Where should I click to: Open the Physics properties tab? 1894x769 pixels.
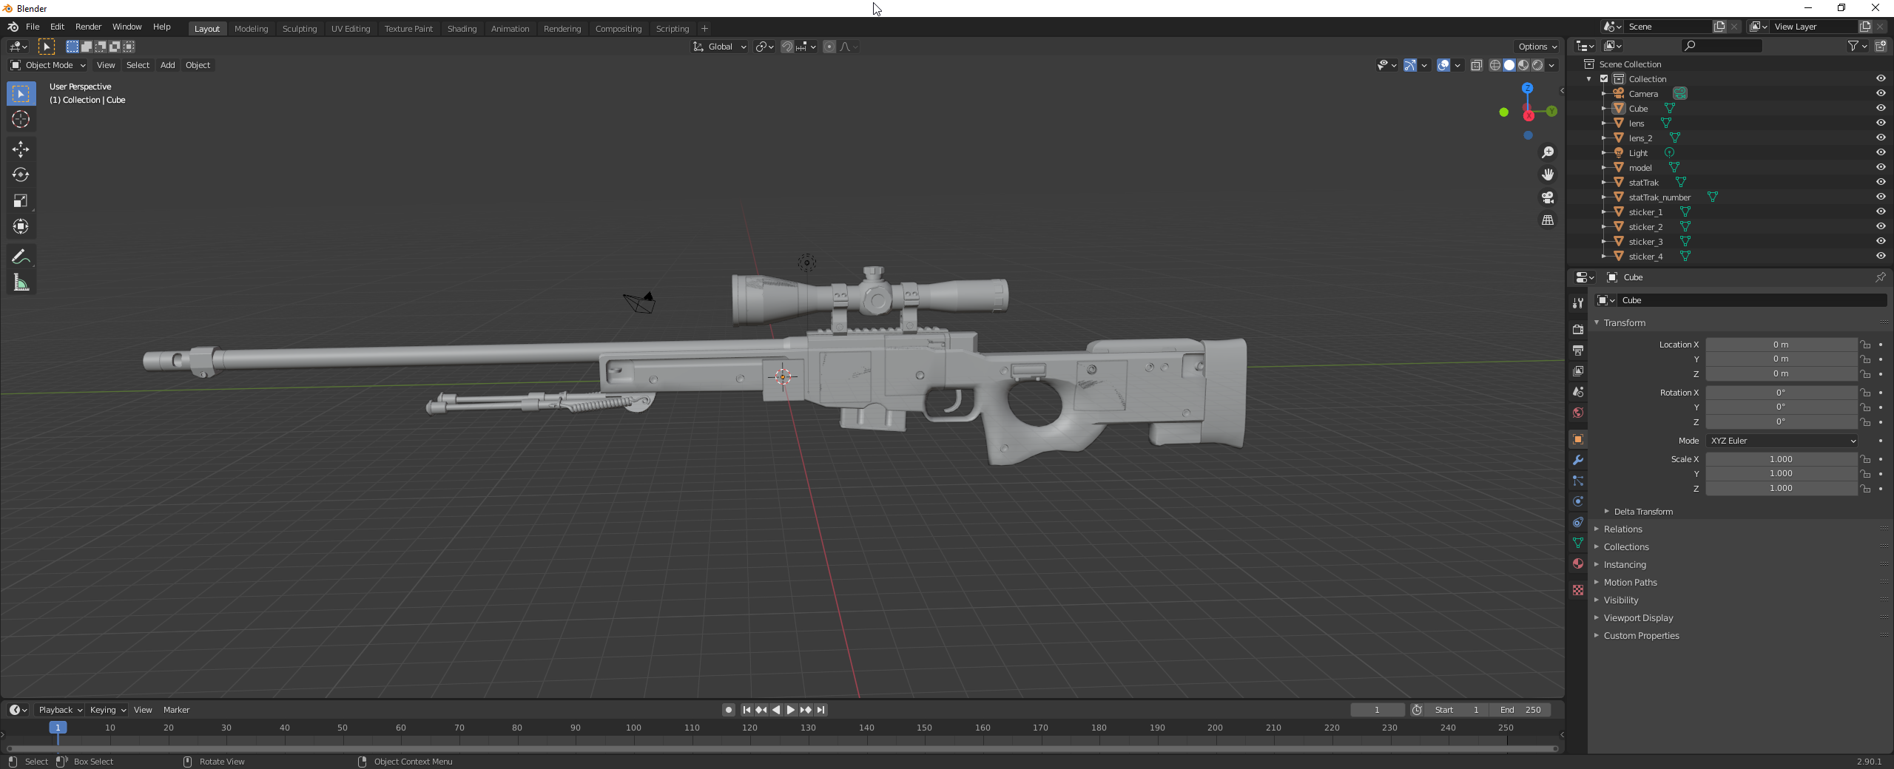1577,501
